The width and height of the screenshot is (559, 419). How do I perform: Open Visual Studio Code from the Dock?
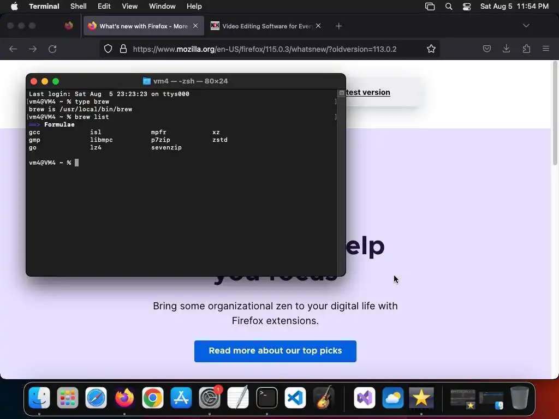295,398
